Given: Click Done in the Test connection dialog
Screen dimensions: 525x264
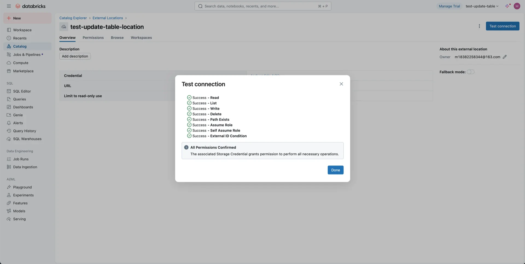Looking at the screenshot, I should click(336, 170).
